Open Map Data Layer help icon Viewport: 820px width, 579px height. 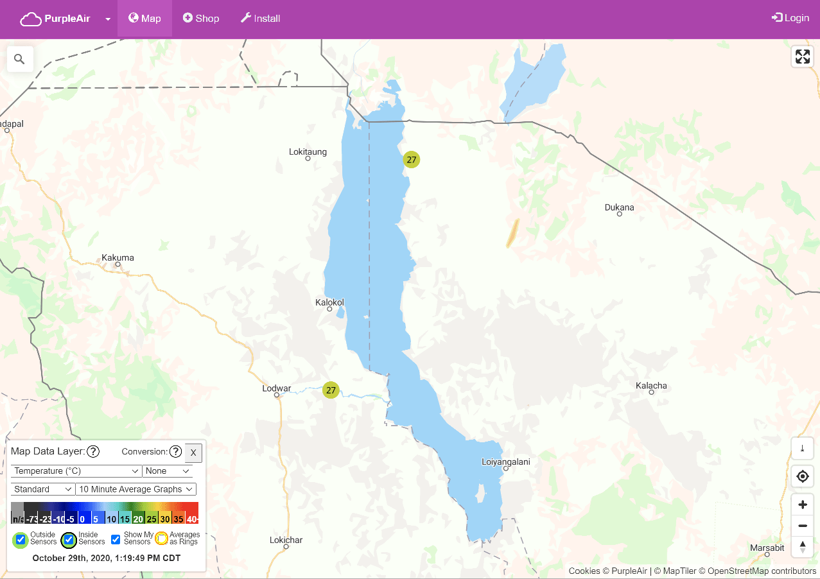pyautogui.click(x=93, y=451)
